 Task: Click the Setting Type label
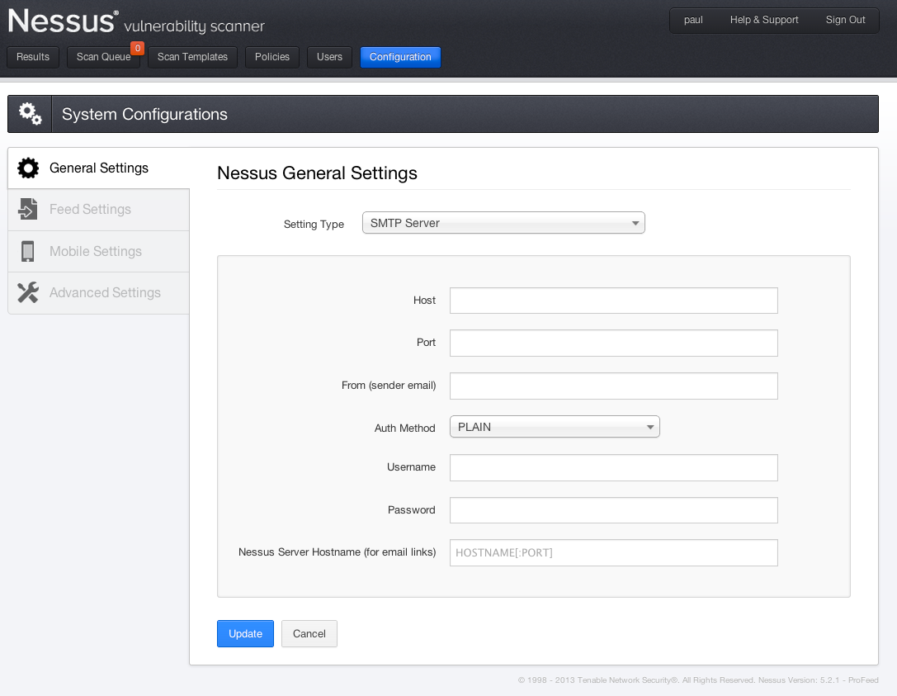[x=314, y=225]
